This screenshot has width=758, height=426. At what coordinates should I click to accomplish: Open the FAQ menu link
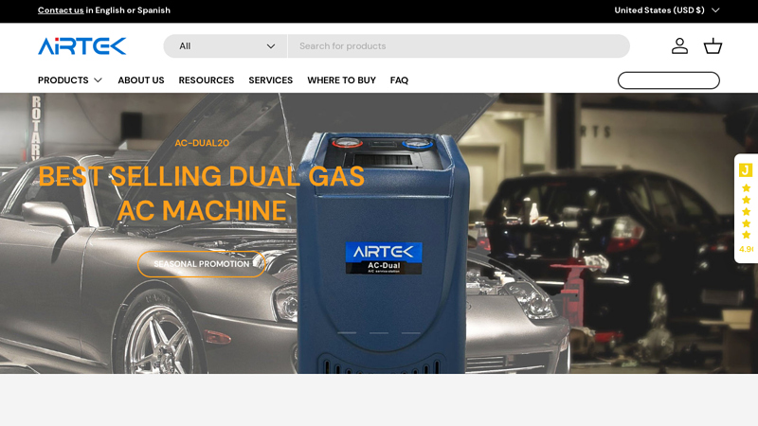click(399, 80)
